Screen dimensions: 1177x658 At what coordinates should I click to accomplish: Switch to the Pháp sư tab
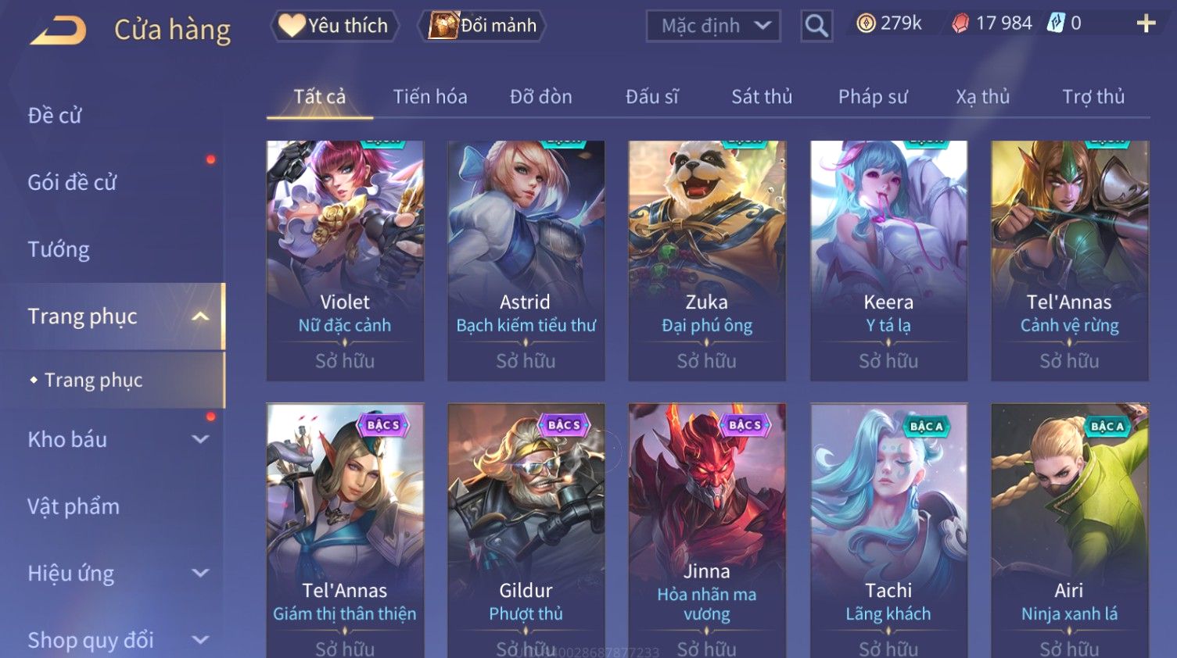click(x=873, y=97)
